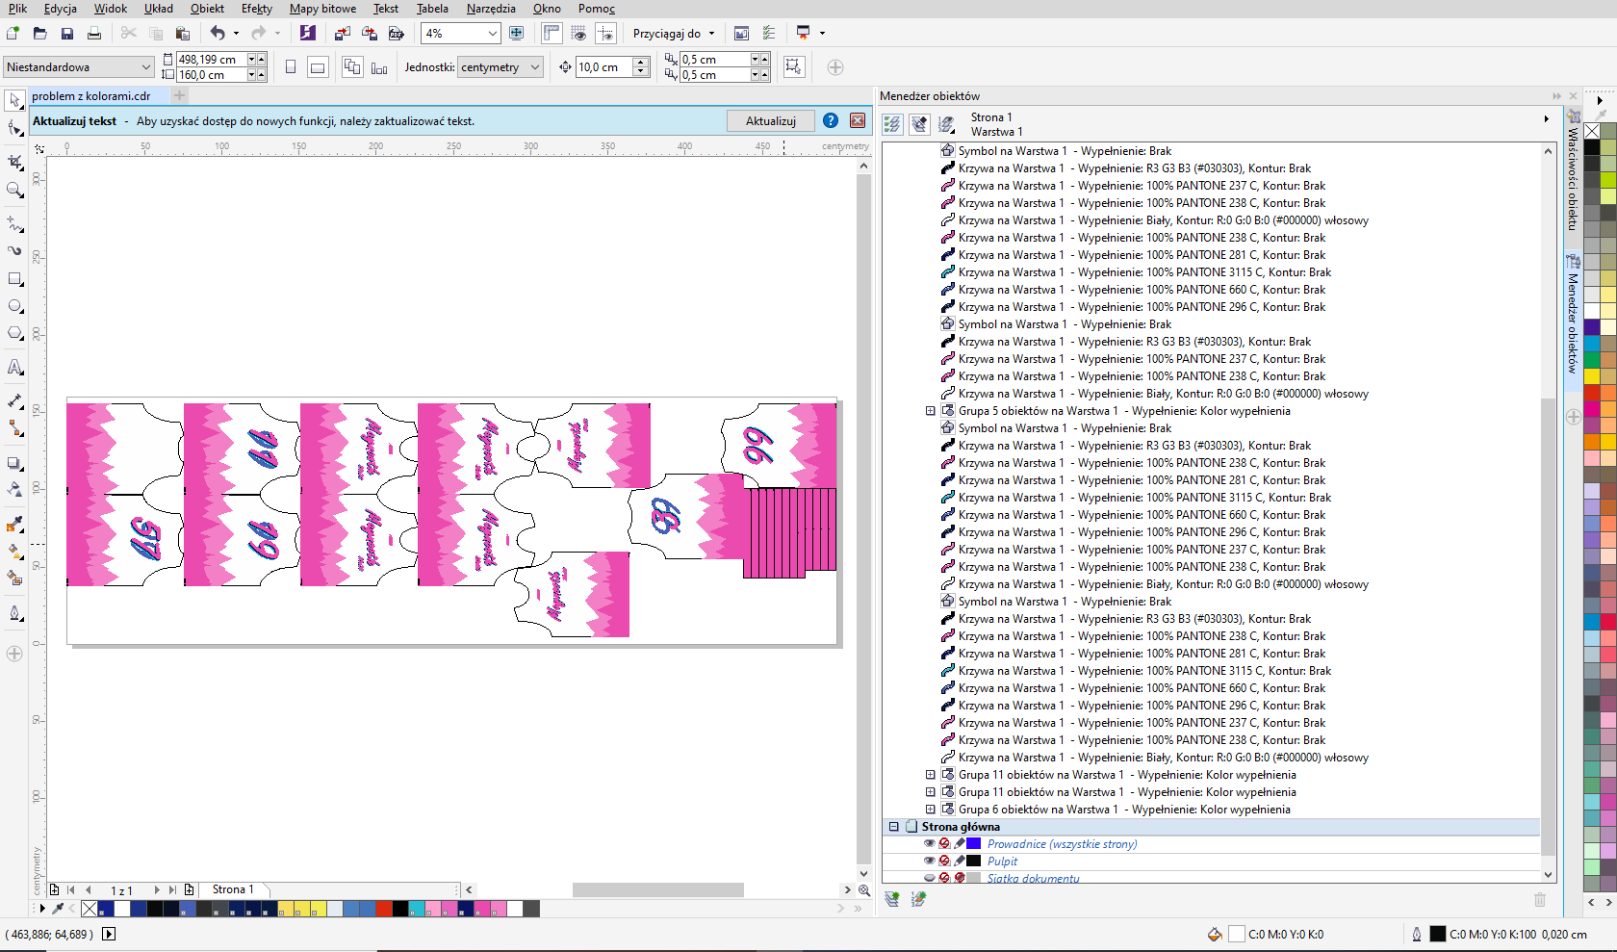Pick the Rectangle tool
The height and width of the screenshot is (952, 1617).
coord(15,279)
